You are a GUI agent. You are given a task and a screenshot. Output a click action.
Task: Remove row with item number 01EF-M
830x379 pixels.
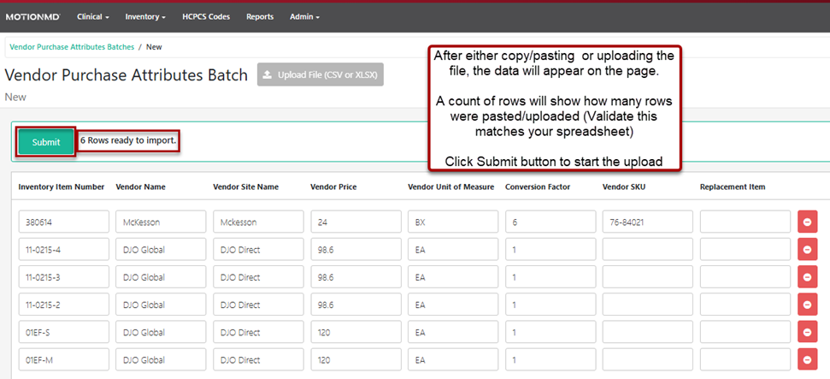(807, 360)
